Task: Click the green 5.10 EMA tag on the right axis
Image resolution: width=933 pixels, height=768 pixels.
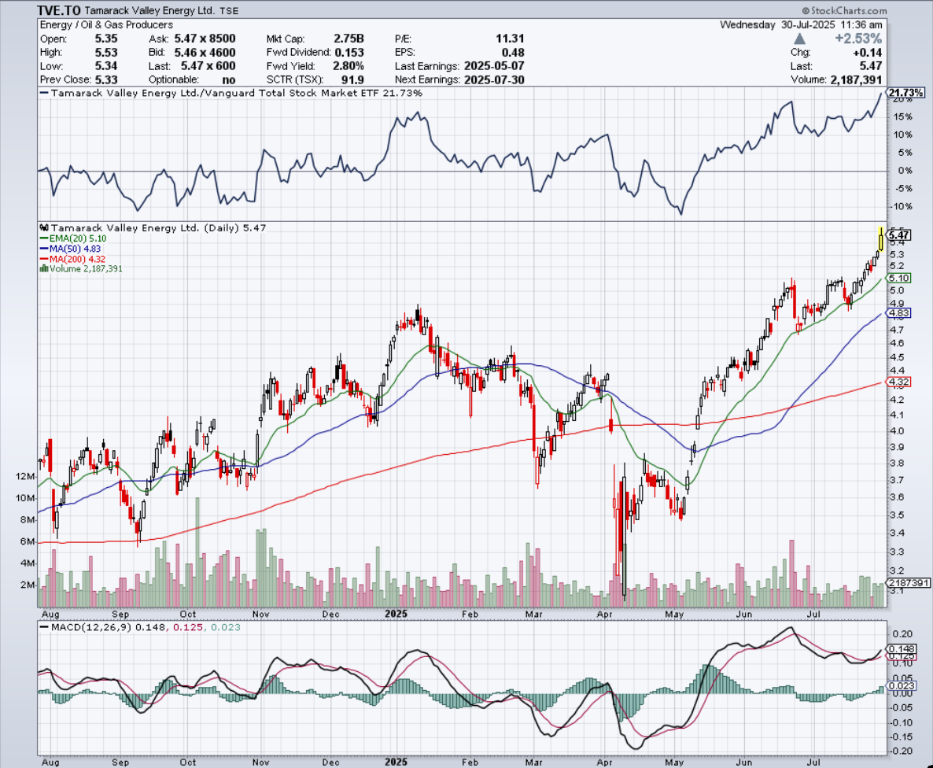Action: (898, 278)
